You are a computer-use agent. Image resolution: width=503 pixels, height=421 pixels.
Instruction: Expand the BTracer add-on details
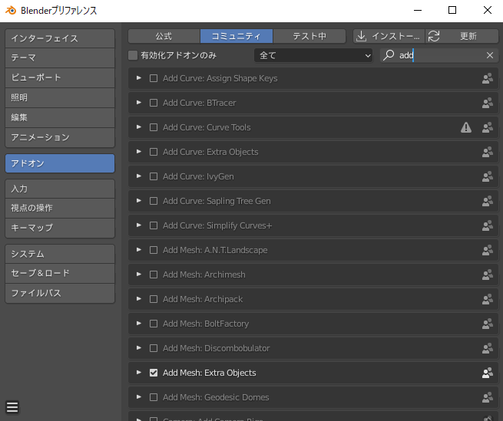pyautogui.click(x=139, y=103)
